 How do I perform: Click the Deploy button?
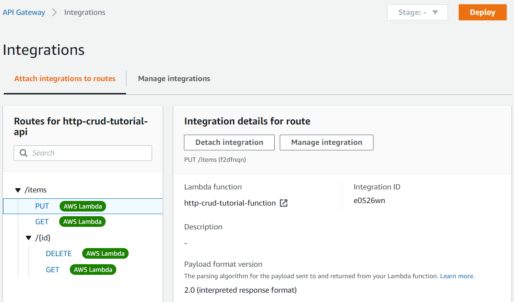pyautogui.click(x=482, y=12)
